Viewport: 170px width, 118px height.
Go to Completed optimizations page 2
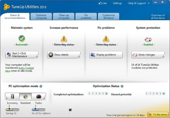(93, 93)
